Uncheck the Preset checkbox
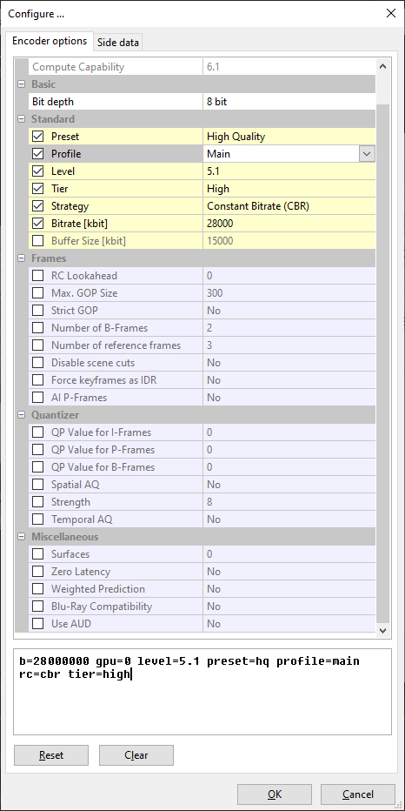405x811 pixels. coord(37,137)
